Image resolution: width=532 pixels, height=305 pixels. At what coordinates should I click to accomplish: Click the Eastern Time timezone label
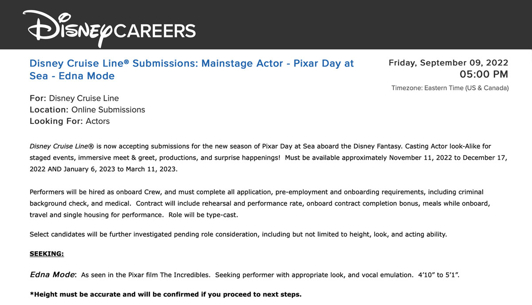450,88
